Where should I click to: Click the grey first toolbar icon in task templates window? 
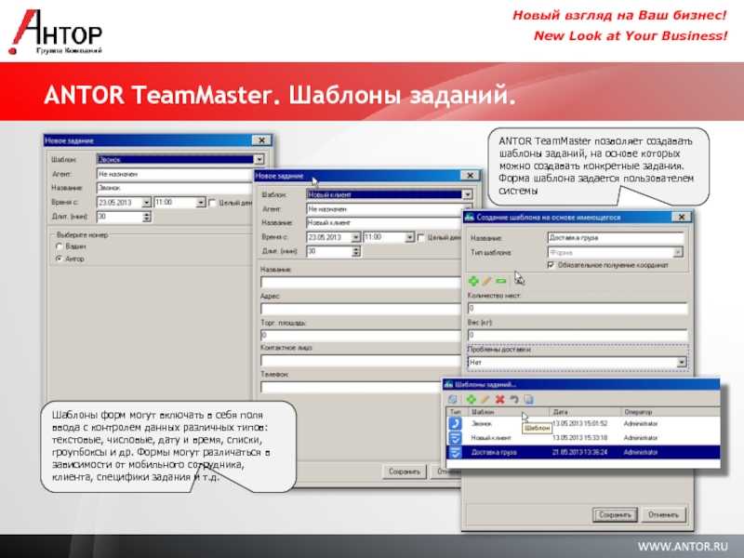click(x=453, y=400)
